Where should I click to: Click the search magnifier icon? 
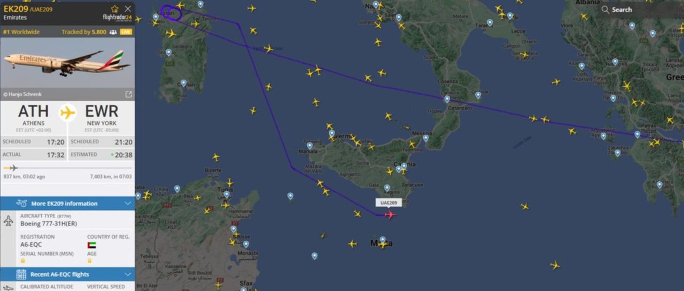click(x=605, y=10)
